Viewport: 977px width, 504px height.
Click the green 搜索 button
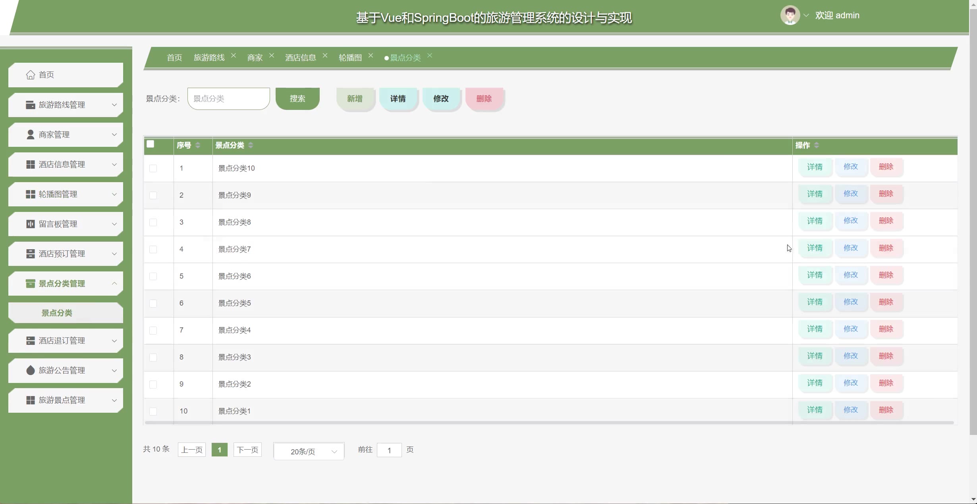(x=297, y=98)
